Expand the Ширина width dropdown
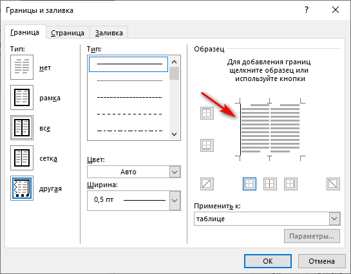The image size is (351, 274). pos(134,201)
